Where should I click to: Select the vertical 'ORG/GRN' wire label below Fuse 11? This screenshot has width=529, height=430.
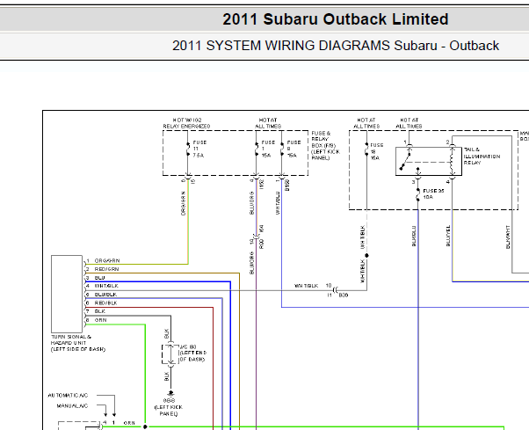183,203
